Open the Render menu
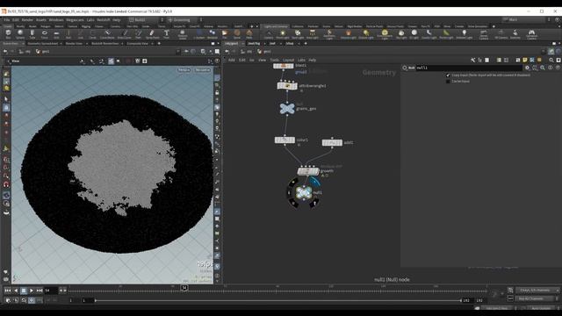Screen dimensions: 562x316 (27, 19)
